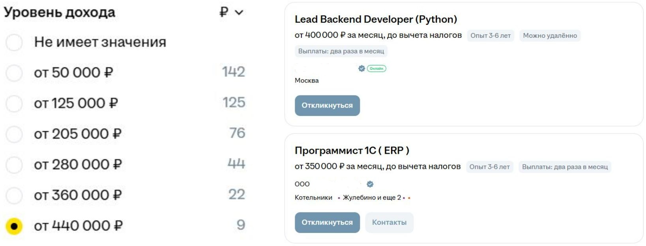Click "Выплаты: два раза в месяц" tag in Python vacancy
The image size is (646, 246).
coord(341,51)
